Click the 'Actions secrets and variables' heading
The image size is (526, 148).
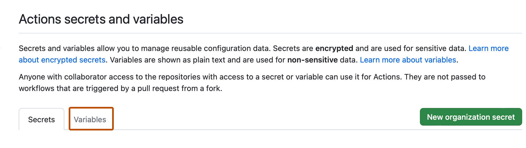[x=101, y=19]
